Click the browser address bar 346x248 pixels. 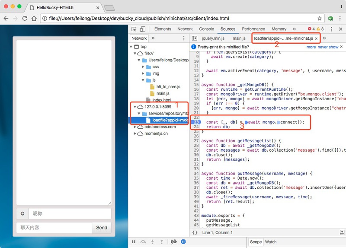coord(182,18)
